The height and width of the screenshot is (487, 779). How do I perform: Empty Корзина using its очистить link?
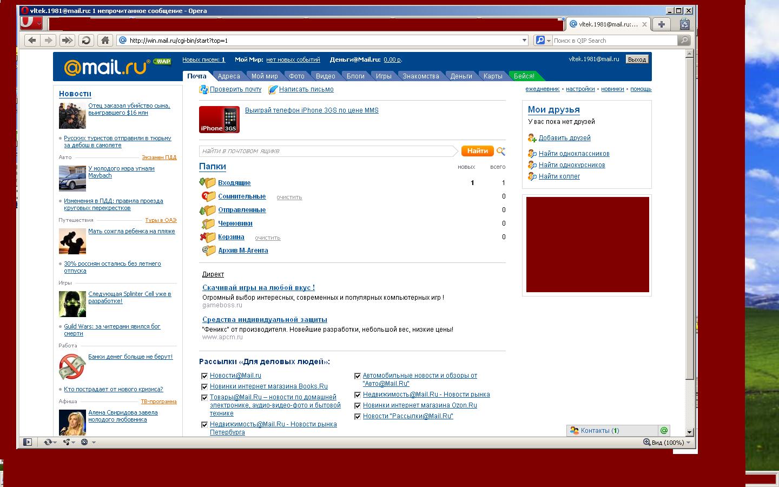(268, 238)
